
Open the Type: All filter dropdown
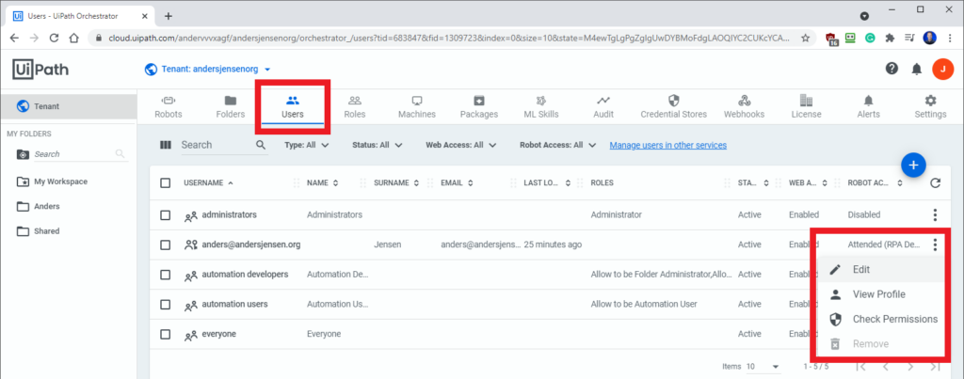[307, 146]
